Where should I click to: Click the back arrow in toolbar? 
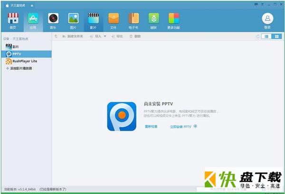pyautogui.click(x=56, y=36)
